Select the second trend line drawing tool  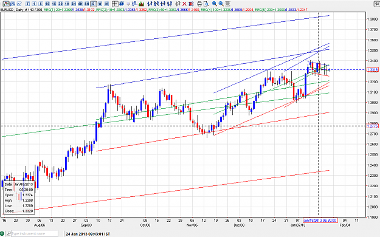[156, 4]
